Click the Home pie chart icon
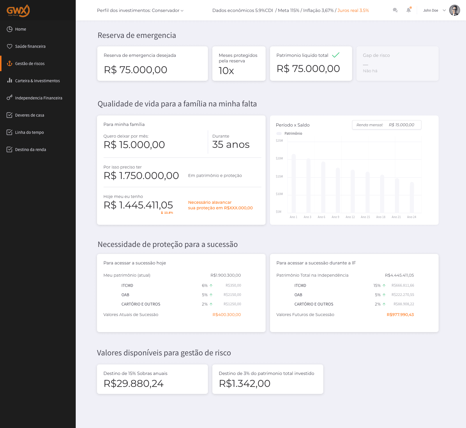Viewport: 466px width, 428px height. coord(10,29)
